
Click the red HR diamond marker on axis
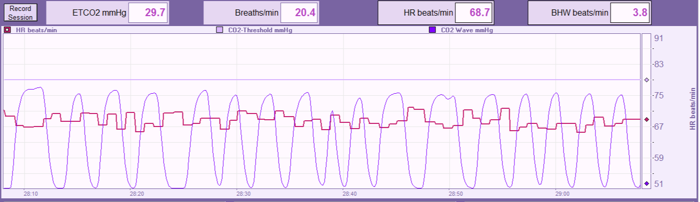647,120
